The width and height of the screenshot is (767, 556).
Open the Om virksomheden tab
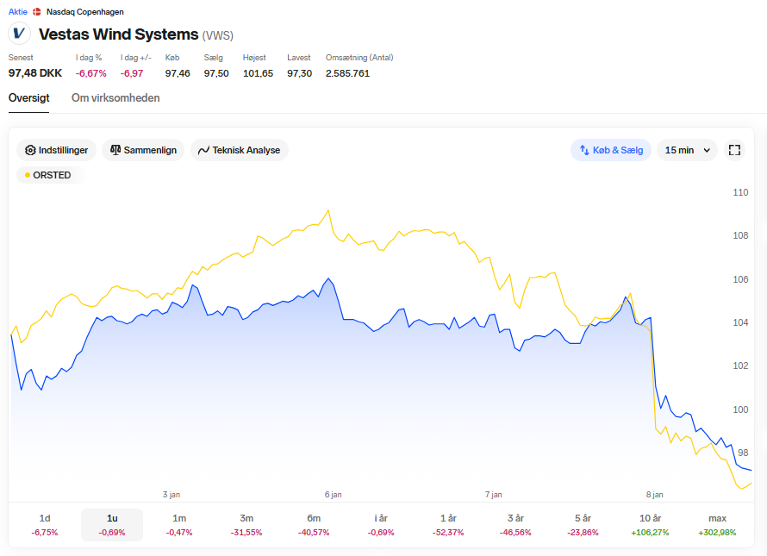tap(115, 98)
